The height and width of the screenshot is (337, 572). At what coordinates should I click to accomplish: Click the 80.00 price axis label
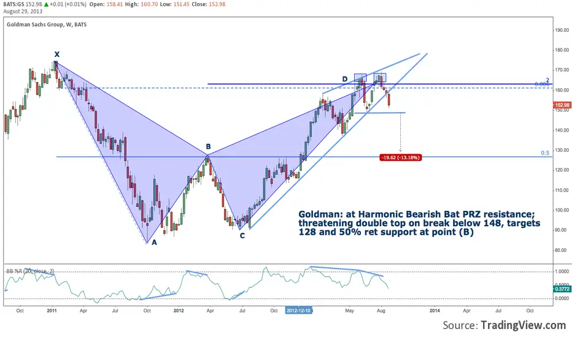click(x=562, y=250)
